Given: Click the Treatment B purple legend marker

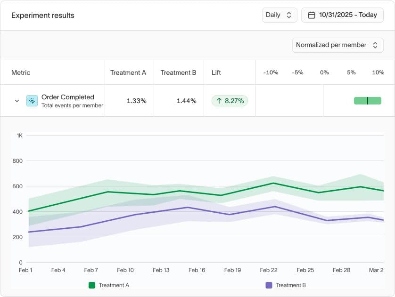Looking at the screenshot, I should pos(269,285).
